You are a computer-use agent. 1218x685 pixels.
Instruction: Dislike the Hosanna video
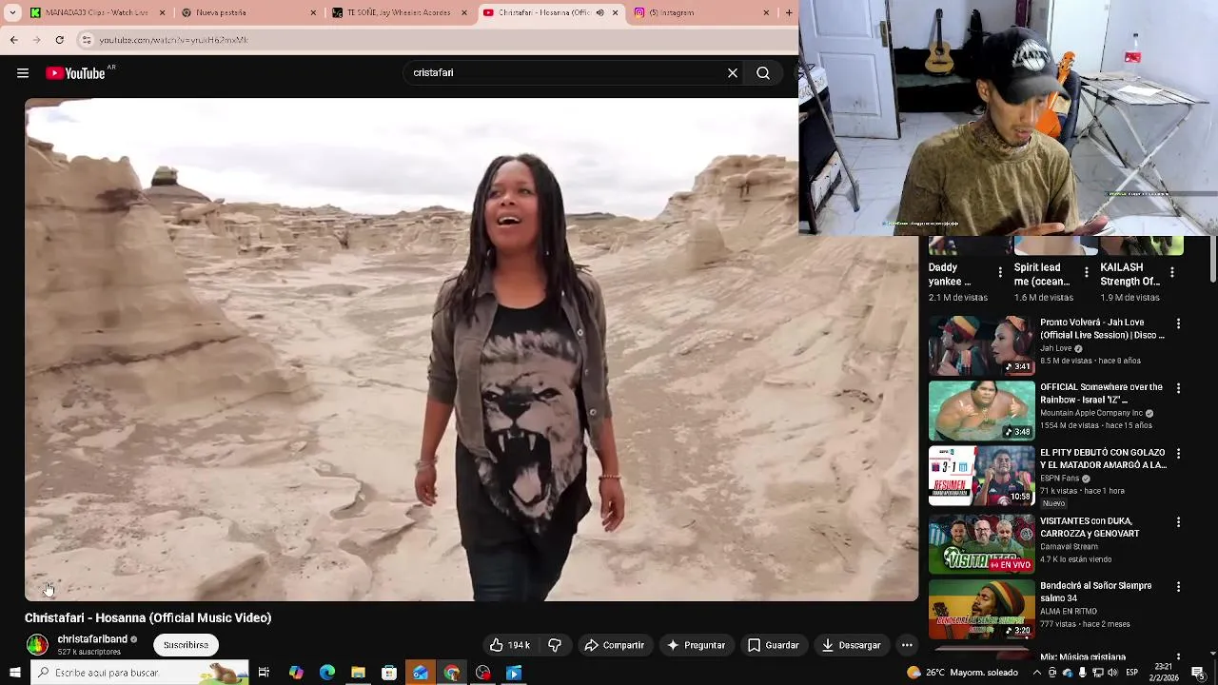[x=555, y=645]
